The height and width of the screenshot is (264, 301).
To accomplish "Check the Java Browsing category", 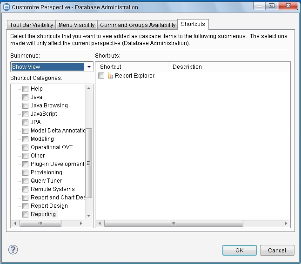I will 26,106.
